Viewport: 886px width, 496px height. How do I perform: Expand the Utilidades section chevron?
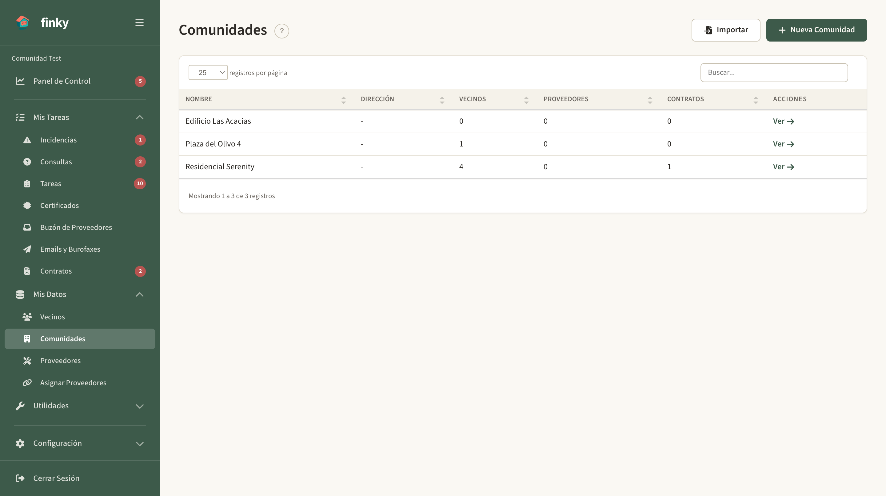pos(139,406)
